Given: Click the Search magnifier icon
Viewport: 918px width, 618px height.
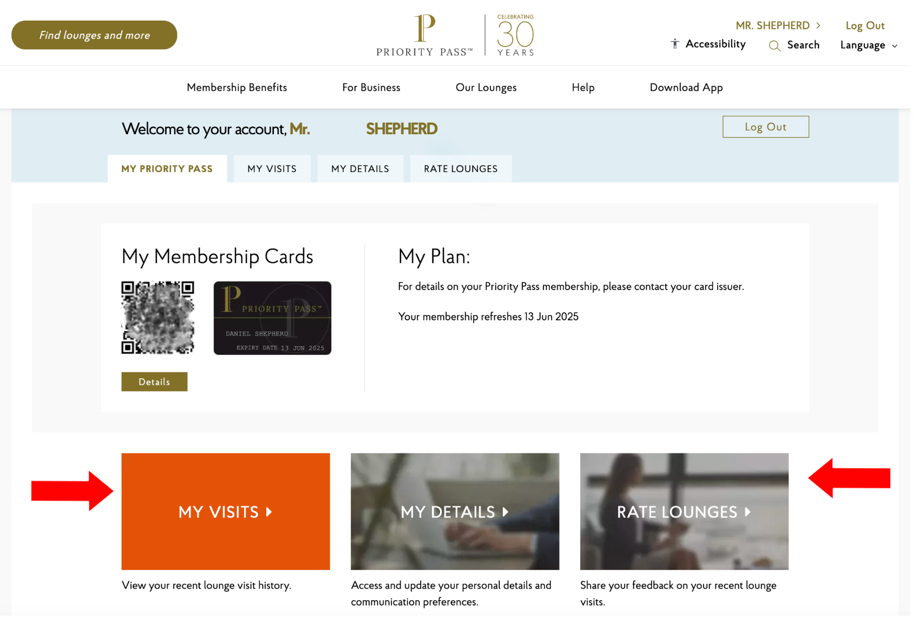Looking at the screenshot, I should pyautogui.click(x=774, y=45).
